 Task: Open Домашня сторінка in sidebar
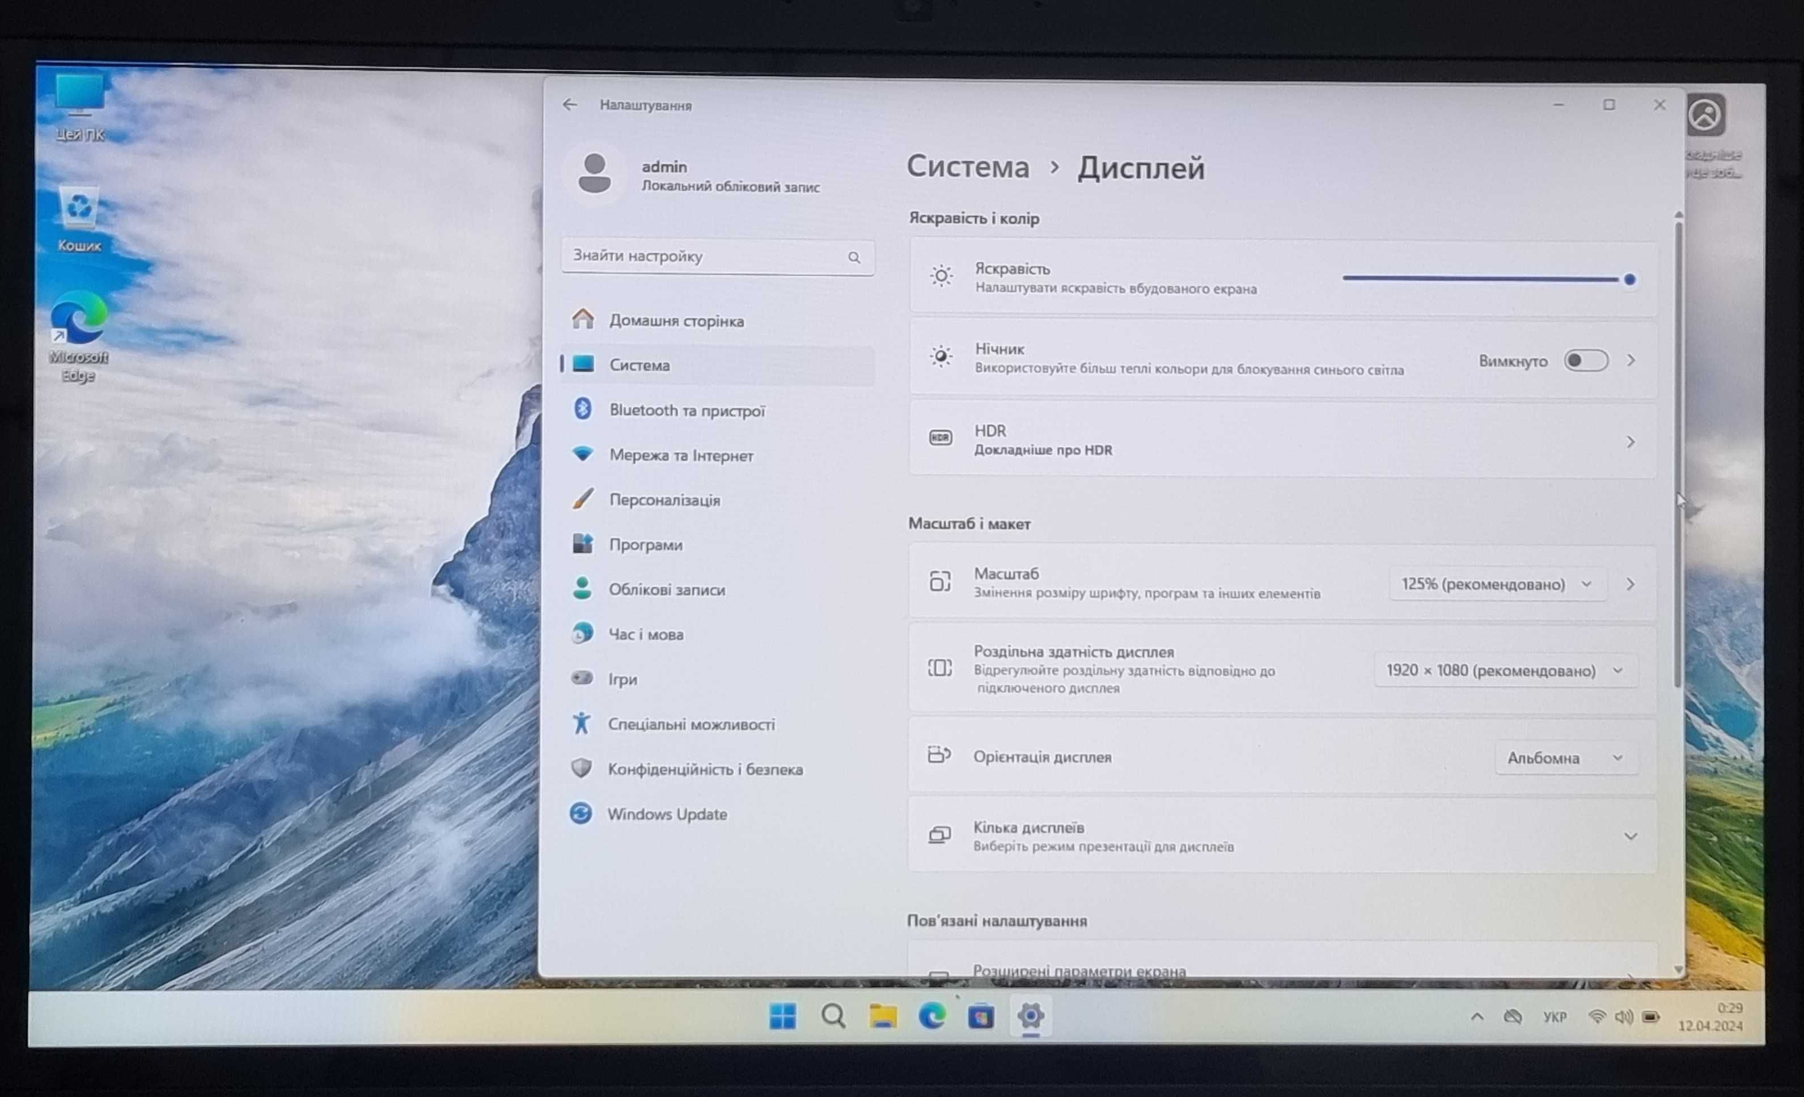[718, 320]
